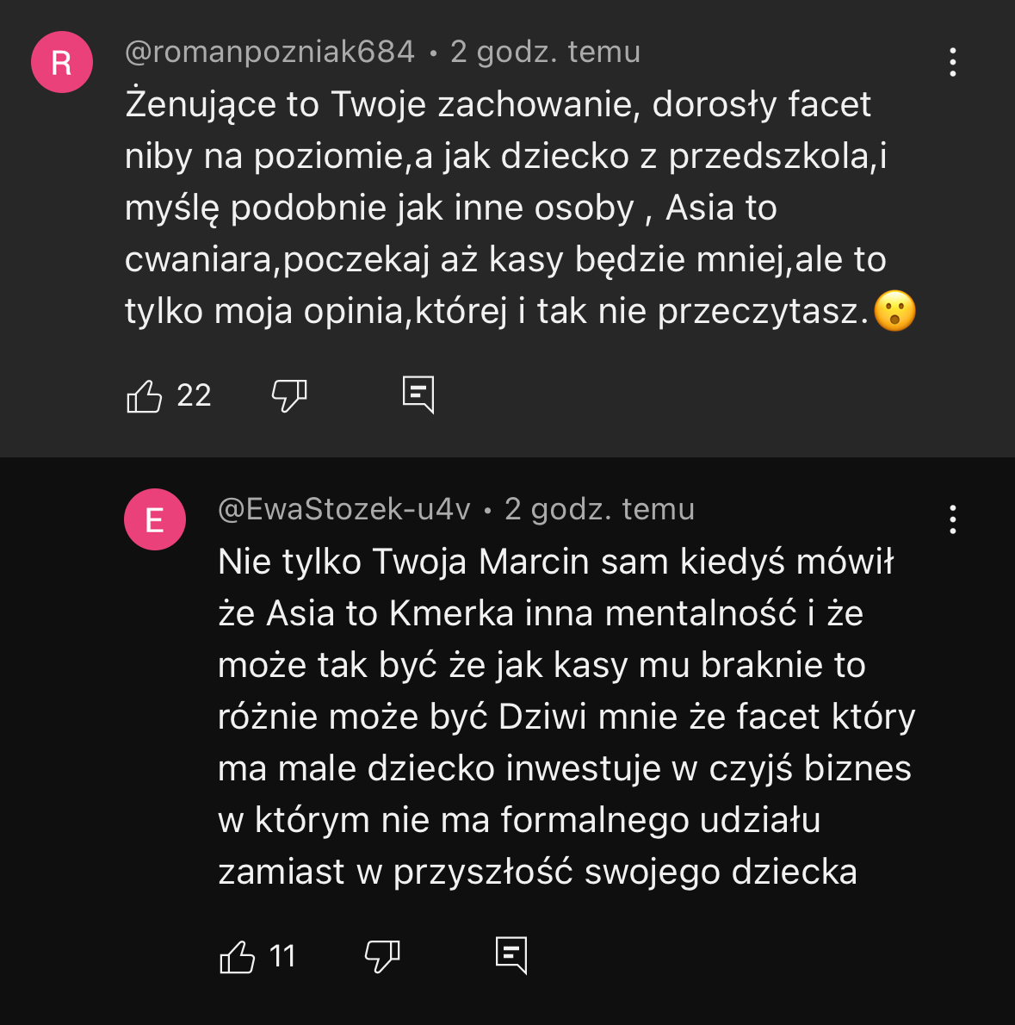This screenshot has height=1025, width=1015.
Task: Open more options for EwaStozek-u4v's reply
Action: click(952, 519)
